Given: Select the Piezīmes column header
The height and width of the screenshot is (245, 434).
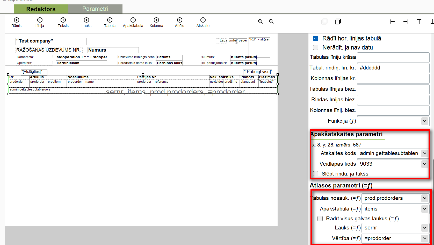Looking at the screenshot, I should (267, 77).
